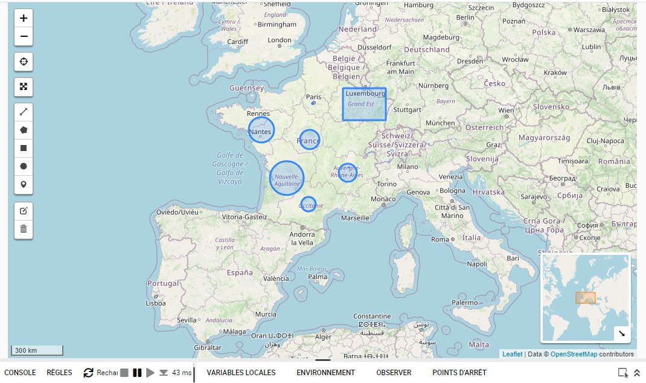Click the small blue dot at Paris
This screenshot has height=383, width=646.
pyautogui.click(x=313, y=103)
